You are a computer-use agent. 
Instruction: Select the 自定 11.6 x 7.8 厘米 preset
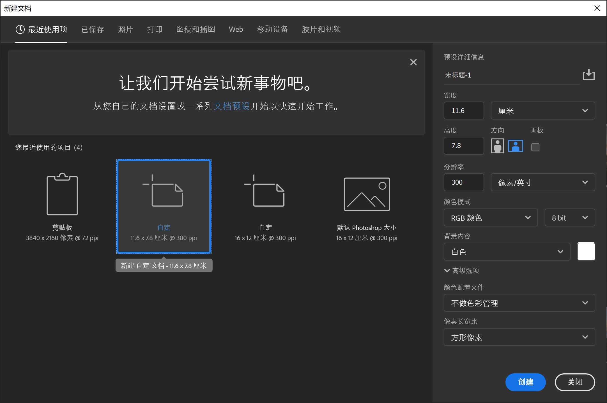pos(164,207)
